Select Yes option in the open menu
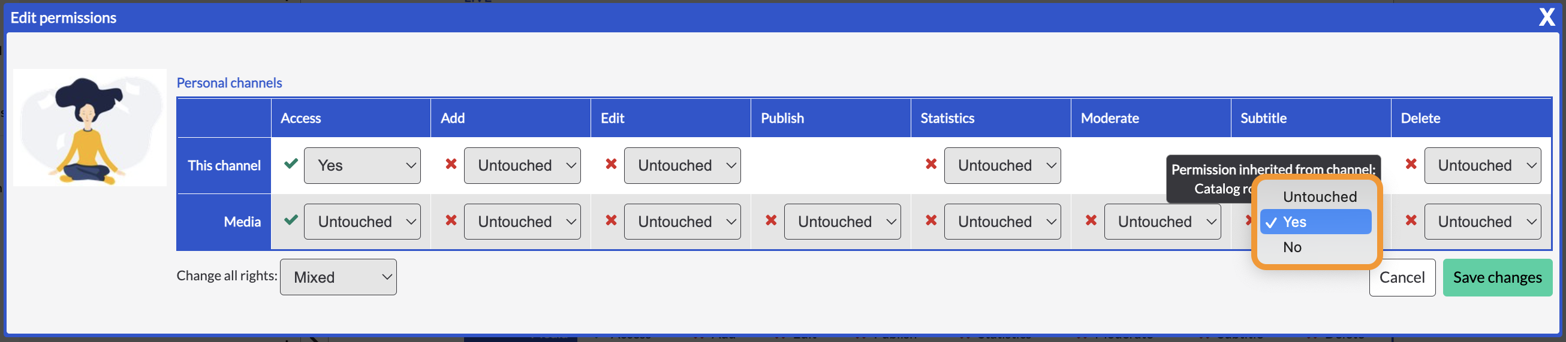1566x342 pixels. tap(1315, 222)
